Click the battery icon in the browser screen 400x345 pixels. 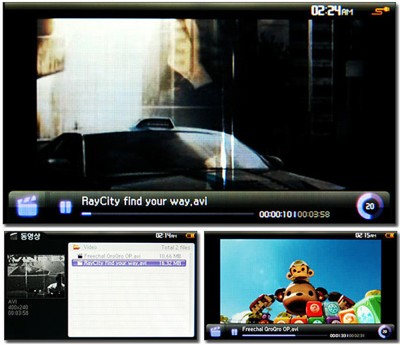coord(190,236)
